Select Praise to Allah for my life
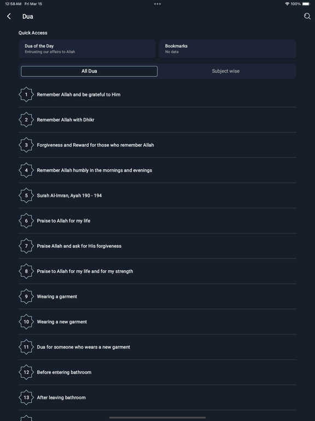This screenshot has height=421, width=315. (x=157, y=221)
